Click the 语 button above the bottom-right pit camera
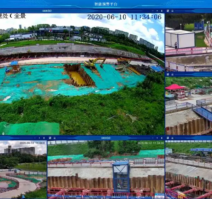 coord(168,138)
